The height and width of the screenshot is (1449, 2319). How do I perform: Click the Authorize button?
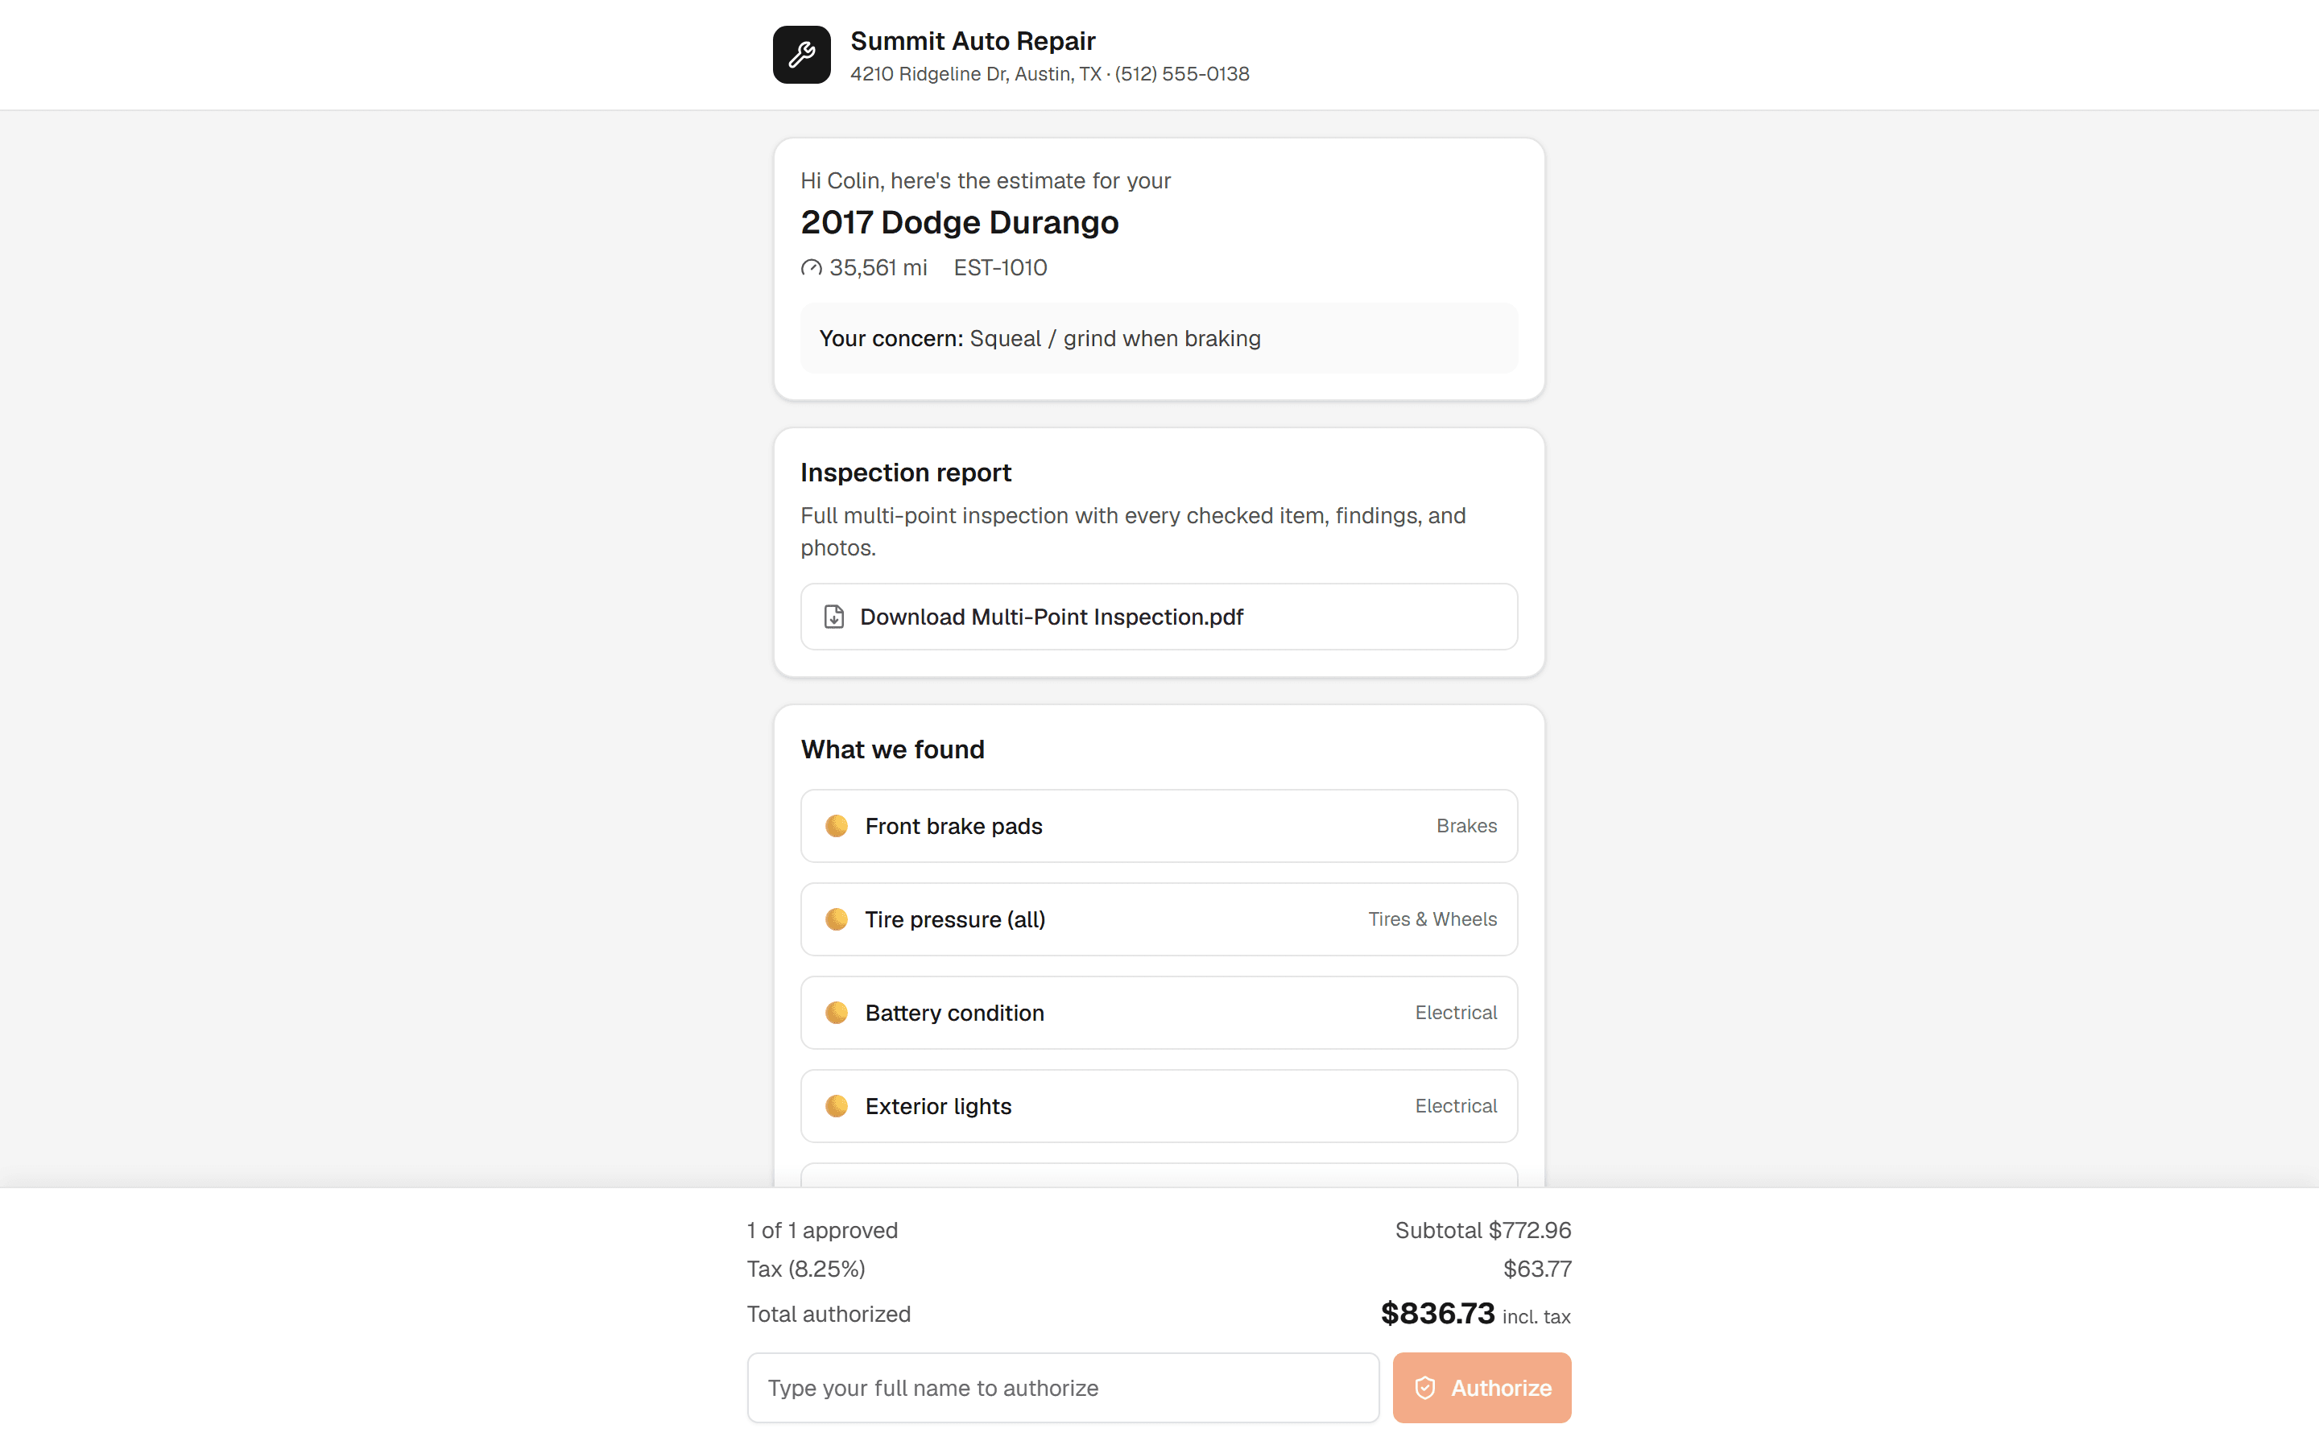(1482, 1388)
